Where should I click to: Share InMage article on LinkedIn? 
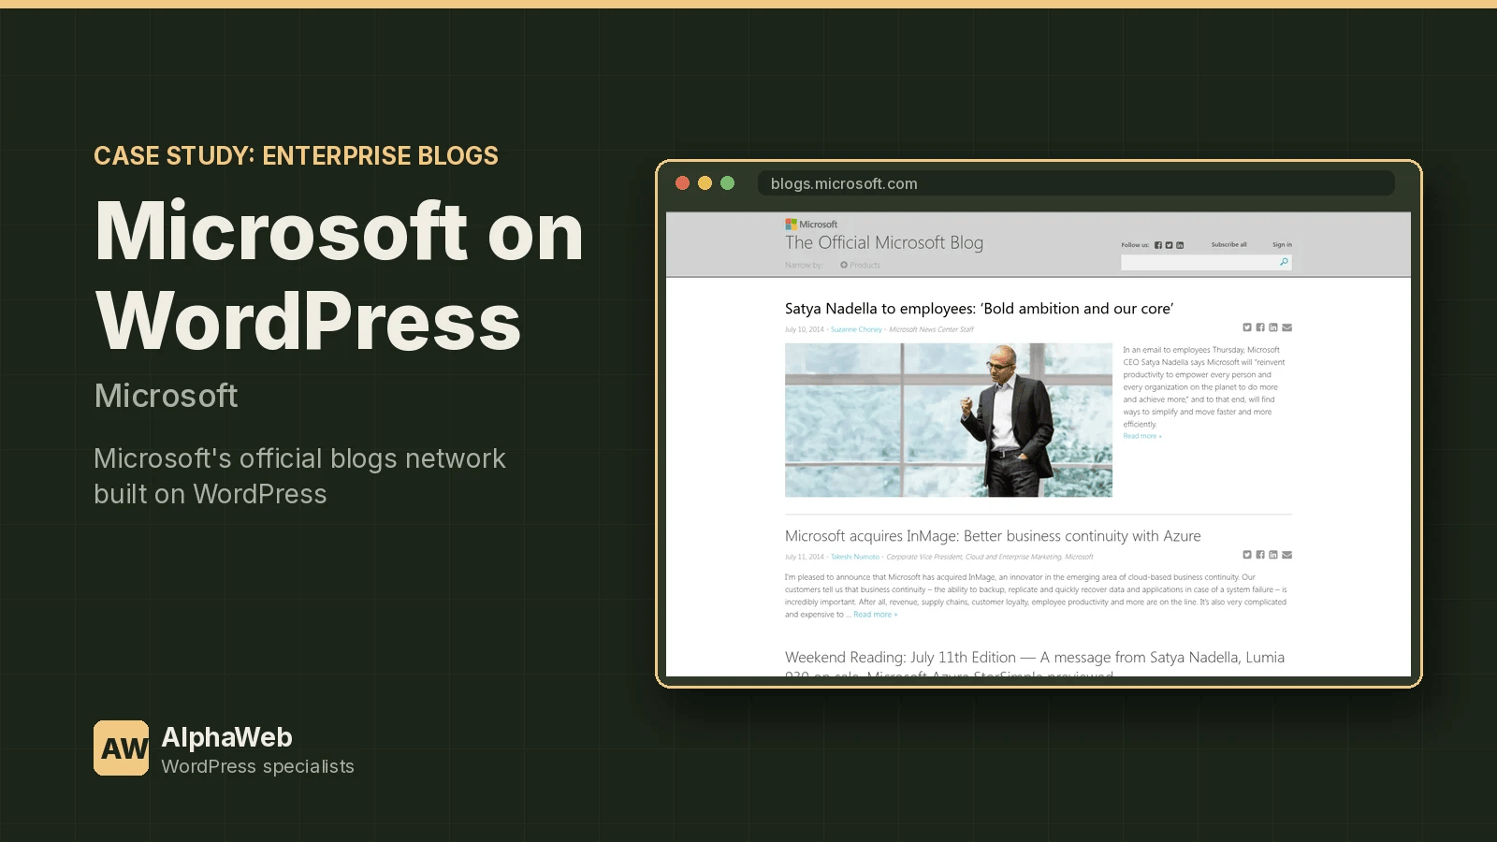point(1273,555)
